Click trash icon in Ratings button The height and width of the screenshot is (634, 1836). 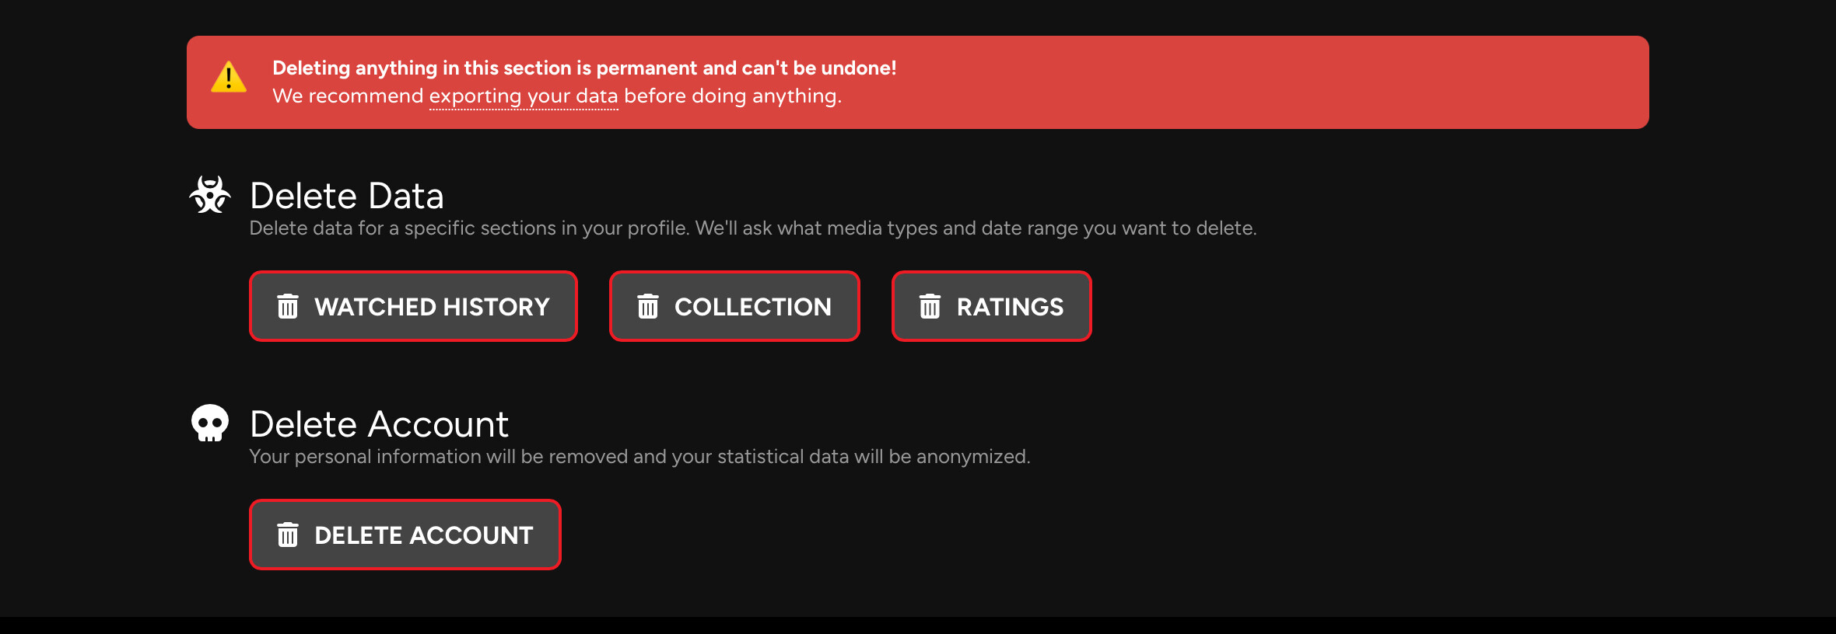[x=930, y=306]
